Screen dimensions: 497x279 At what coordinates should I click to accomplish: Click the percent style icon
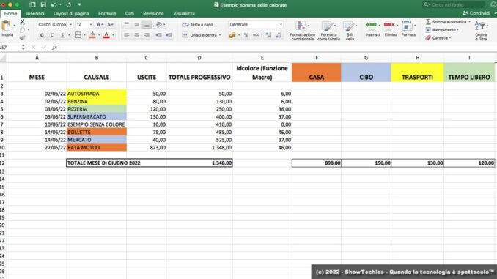tap(246, 35)
